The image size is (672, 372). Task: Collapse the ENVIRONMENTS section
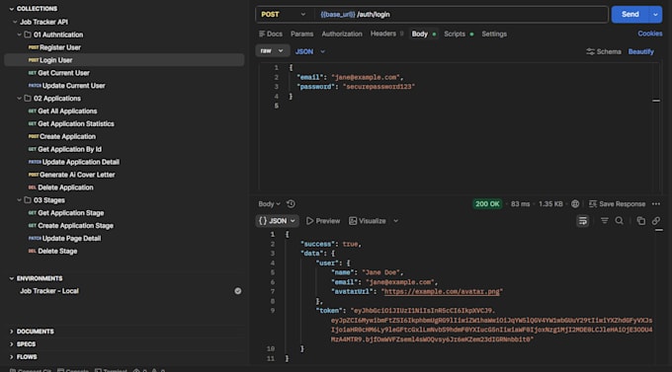tap(12, 278)
